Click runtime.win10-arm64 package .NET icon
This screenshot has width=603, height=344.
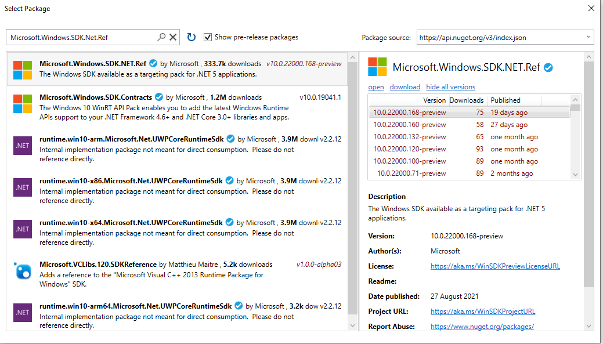tap(23, 313)
